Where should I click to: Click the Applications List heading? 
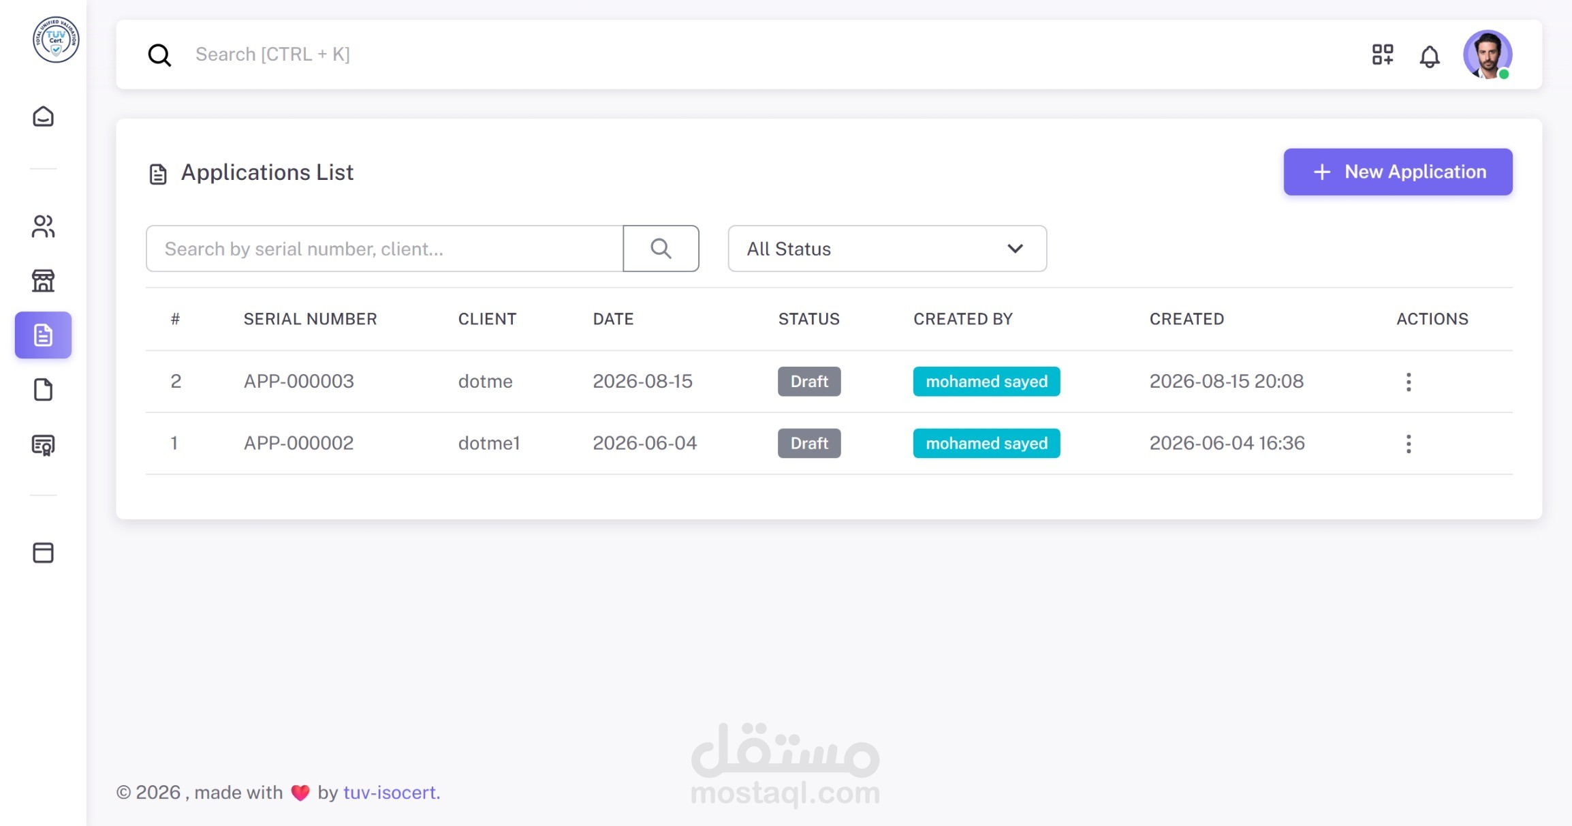(x=267, y=172)
